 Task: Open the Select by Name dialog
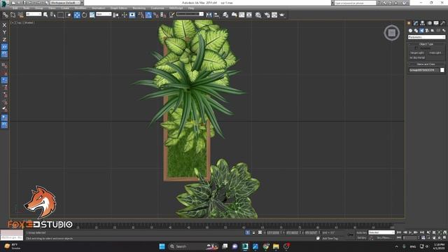point(53,15)
